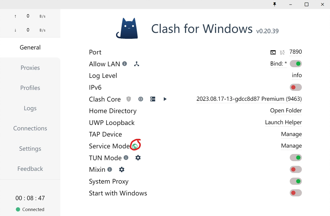
Task: Click Open Folder for Home Directory
Action: pos(286,110)
